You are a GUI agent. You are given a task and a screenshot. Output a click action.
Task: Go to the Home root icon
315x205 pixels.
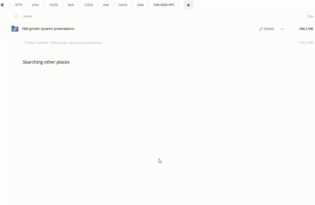(2, 5)
